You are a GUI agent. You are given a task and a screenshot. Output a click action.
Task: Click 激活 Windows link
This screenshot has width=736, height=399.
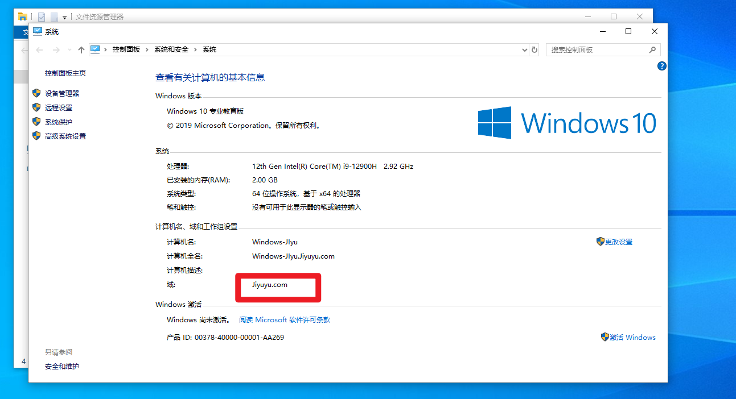click(632, 337)
